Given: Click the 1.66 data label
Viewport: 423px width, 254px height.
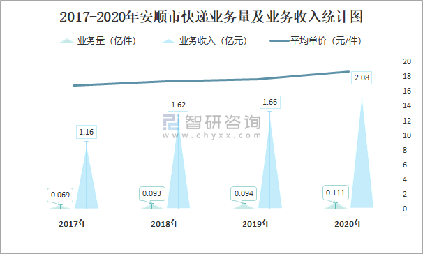Looking at the screenshot, I should pos(269,102).
